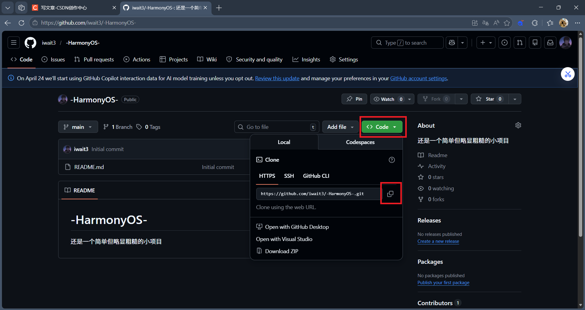Expand the Fork options dropdown arrow

461,99
